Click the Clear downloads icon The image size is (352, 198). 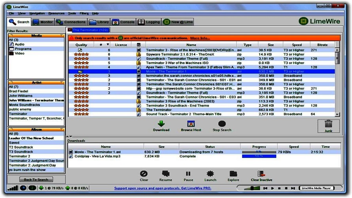click(144, 174)
